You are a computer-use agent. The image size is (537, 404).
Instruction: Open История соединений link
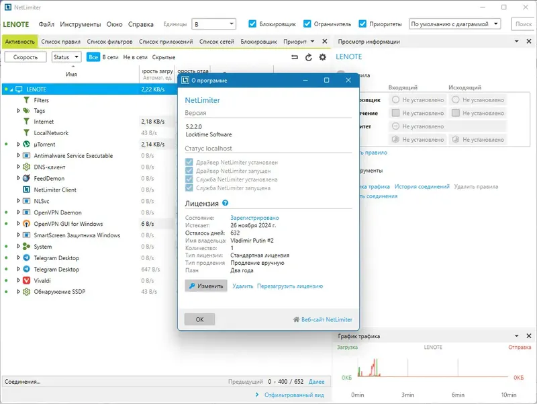(422, 187)
